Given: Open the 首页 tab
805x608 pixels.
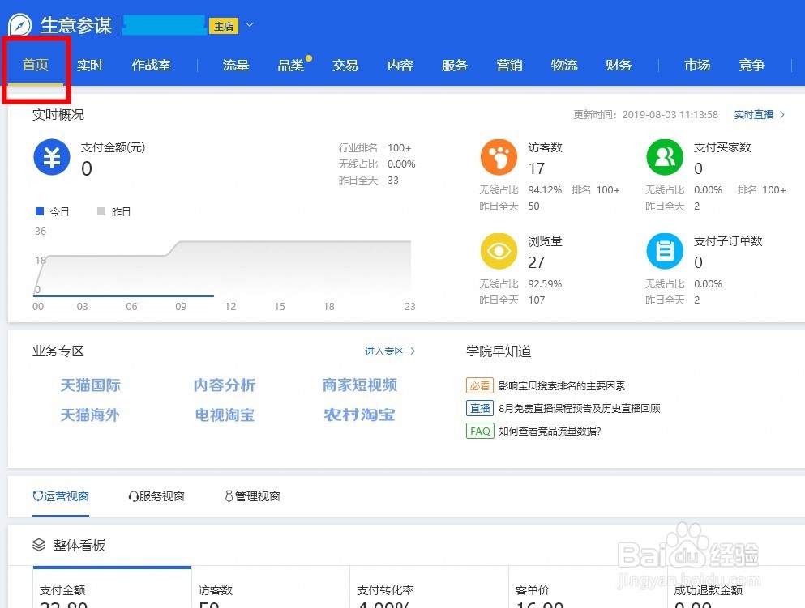Looking at the screenshot, I should click(36, 65).
